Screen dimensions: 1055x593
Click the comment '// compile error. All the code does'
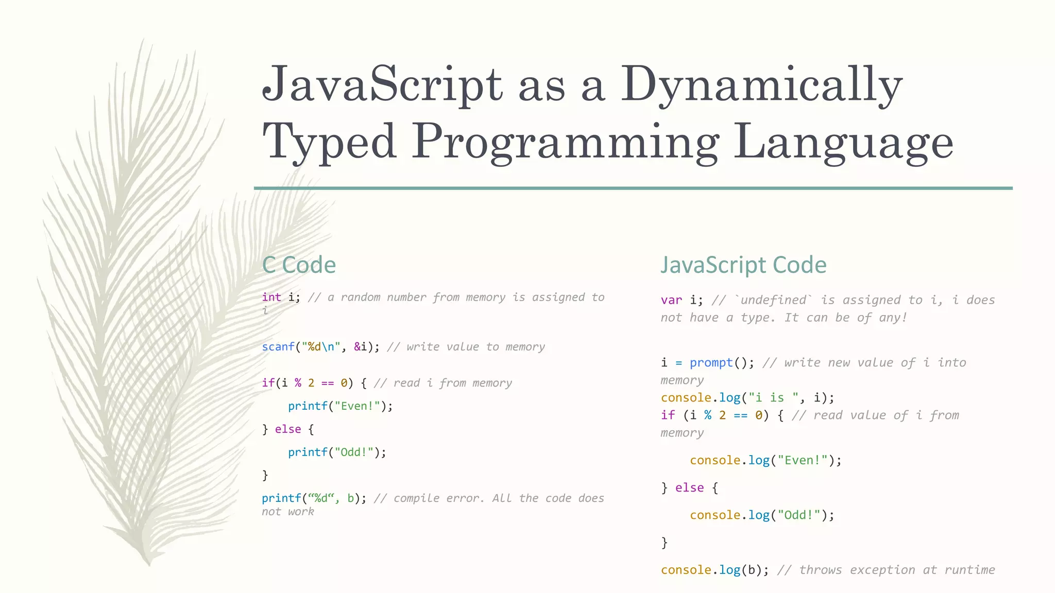click(x=489, y=498)
